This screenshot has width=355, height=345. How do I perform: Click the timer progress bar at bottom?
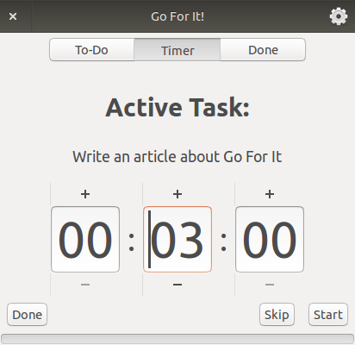point(177,339)
